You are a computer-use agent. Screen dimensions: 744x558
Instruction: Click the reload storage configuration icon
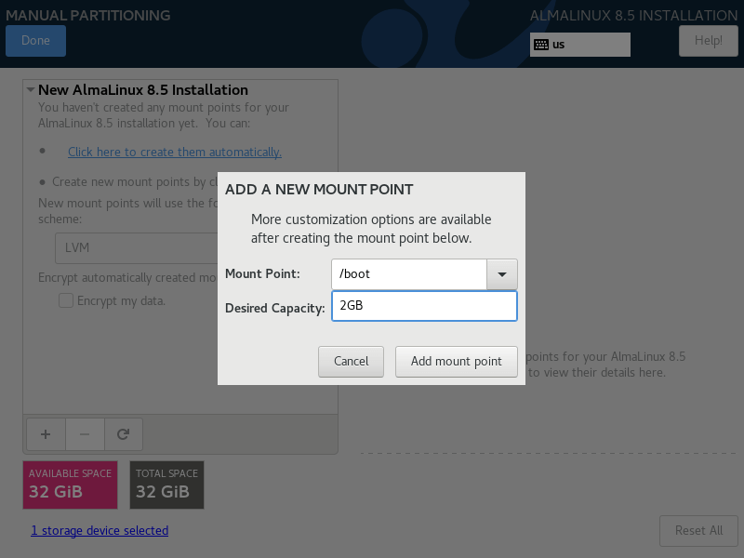pos(123,433)
